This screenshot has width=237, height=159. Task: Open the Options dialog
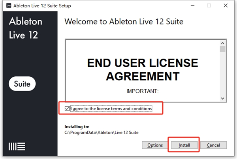tap(155, 145)
